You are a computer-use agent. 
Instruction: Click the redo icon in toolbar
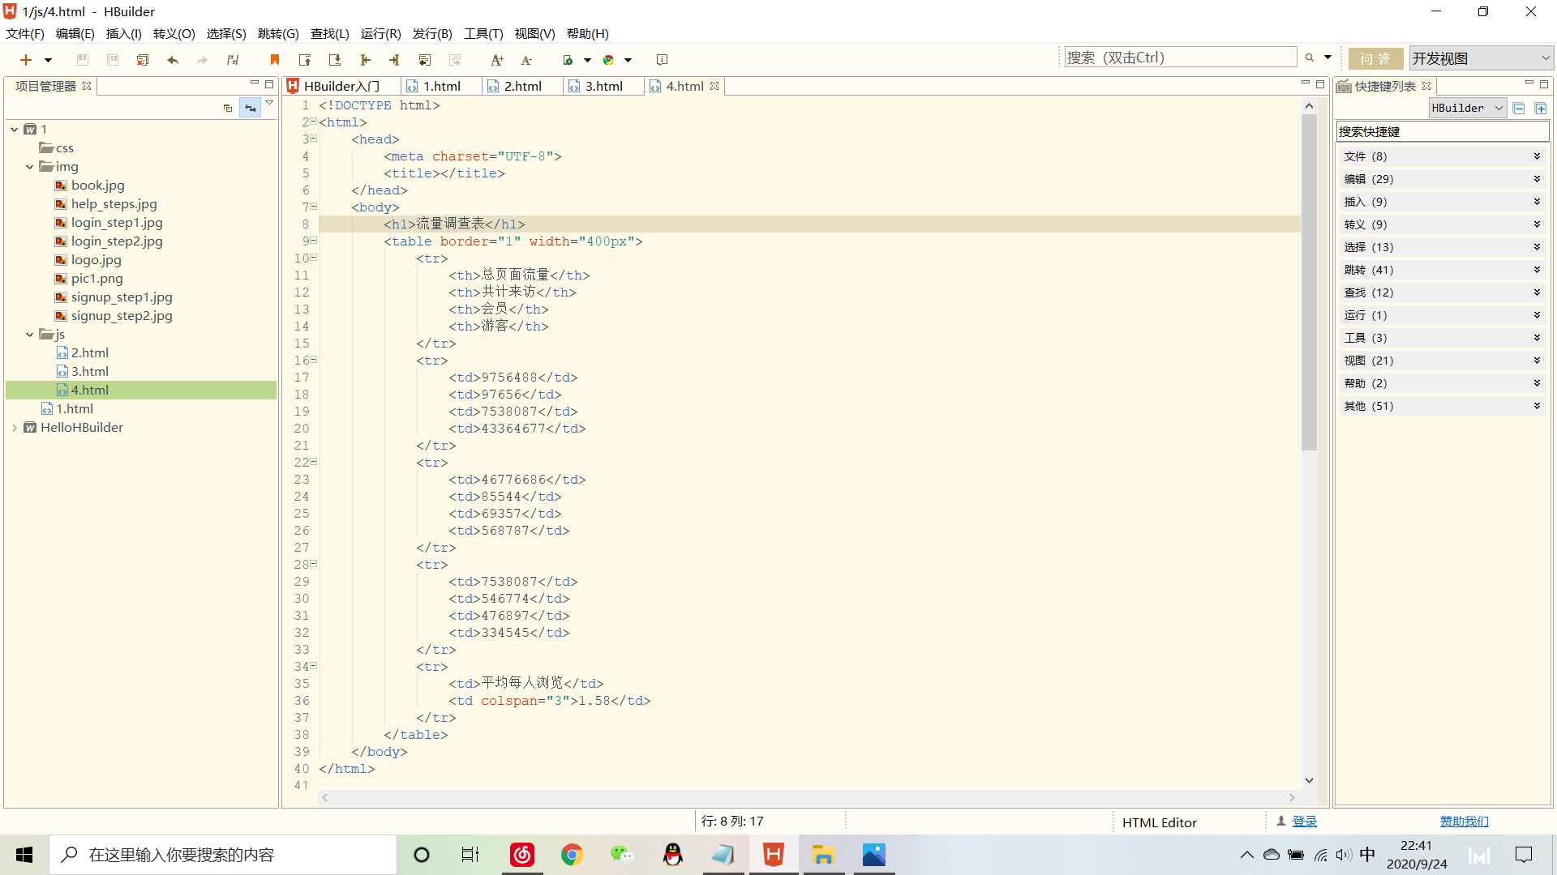202,60
